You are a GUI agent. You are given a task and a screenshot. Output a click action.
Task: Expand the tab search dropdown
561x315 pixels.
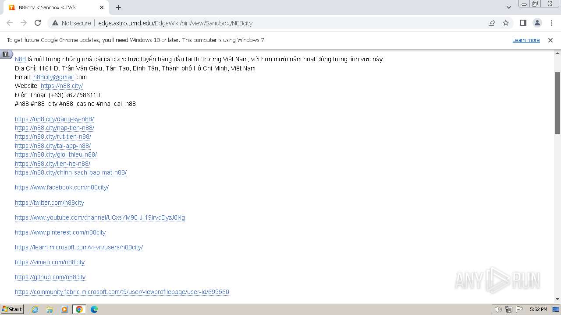(x=508, y=7)
